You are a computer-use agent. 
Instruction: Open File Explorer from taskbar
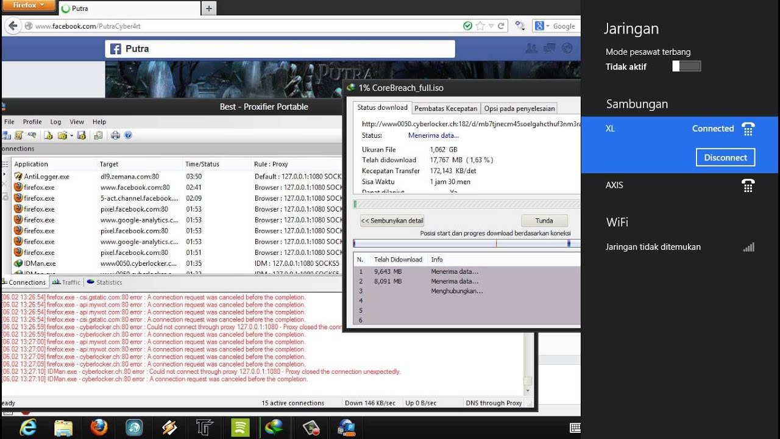coord(63,428)
